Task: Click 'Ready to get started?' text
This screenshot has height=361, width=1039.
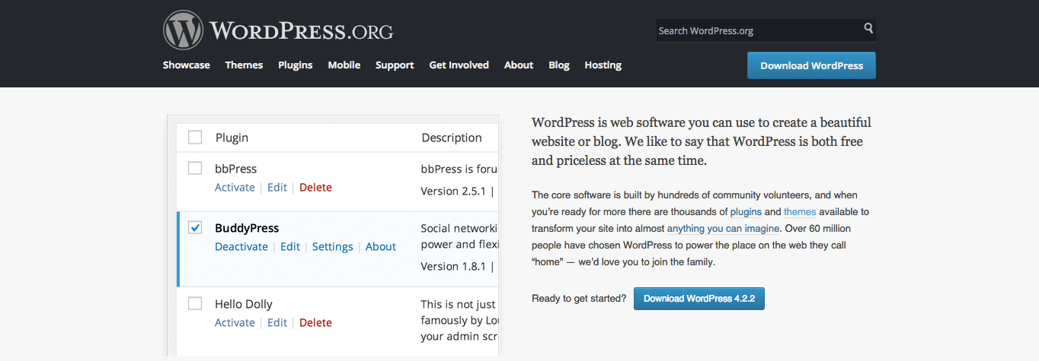Action: [579, 299]
